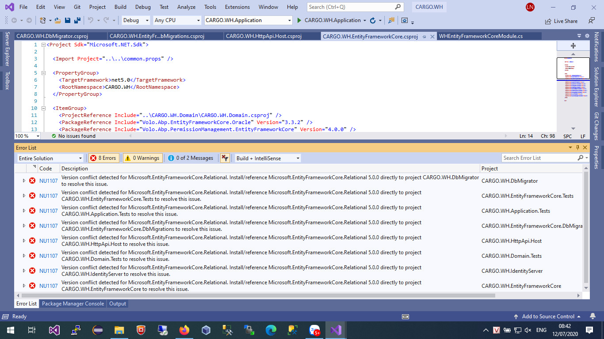This screenshot has width=604, height=339.
Task: Click the clear build filter icon in Error List
Action: click(x=225, y=158)
